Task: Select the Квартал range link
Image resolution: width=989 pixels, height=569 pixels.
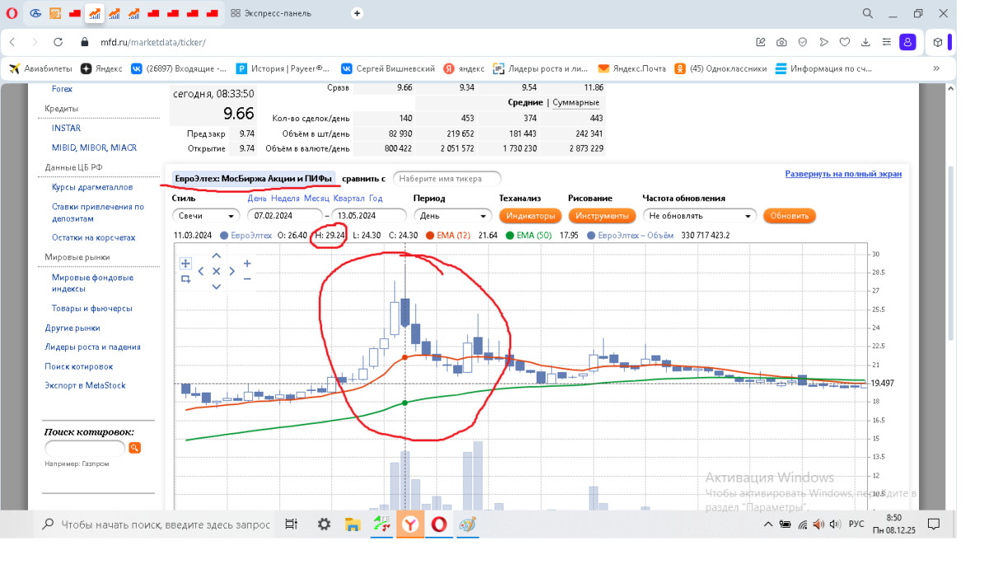Action: click(x=349, y=198)
